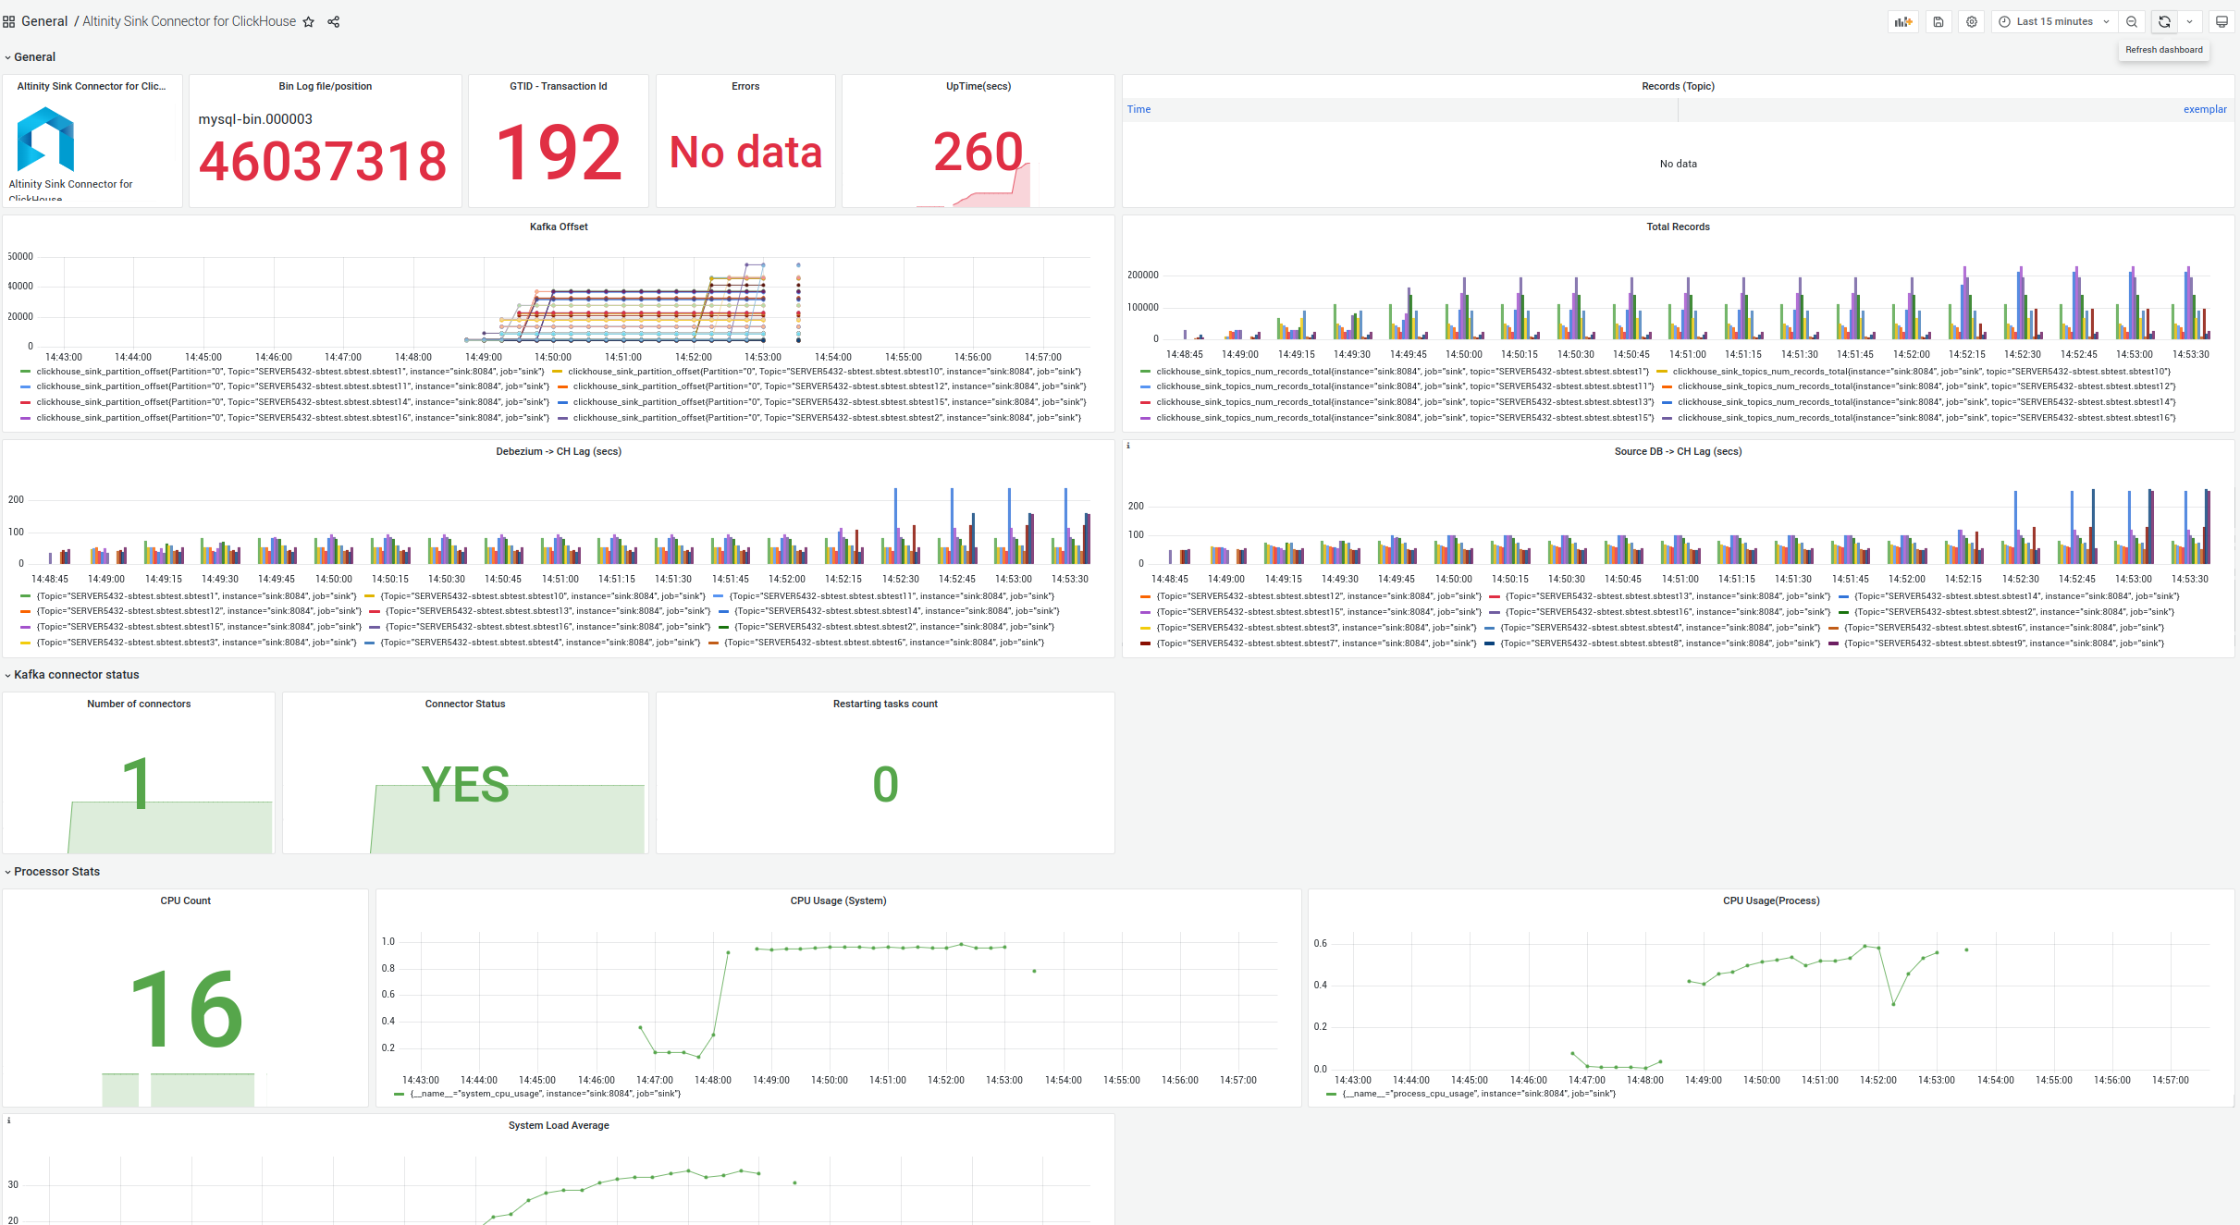Open Errors panel title menu

pos(745,86)
